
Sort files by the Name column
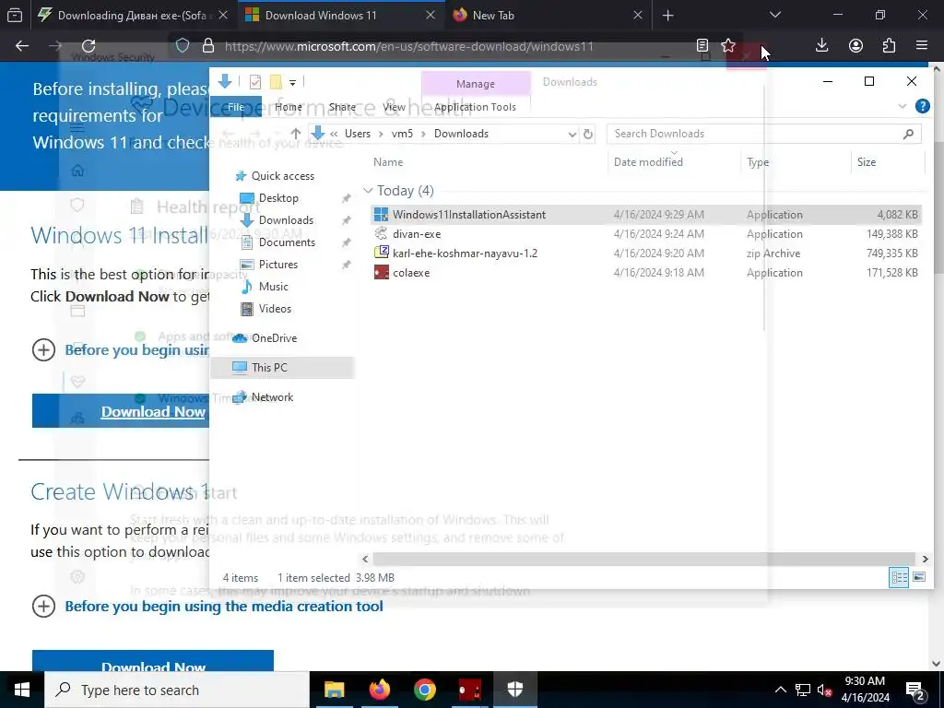[388, 162]
